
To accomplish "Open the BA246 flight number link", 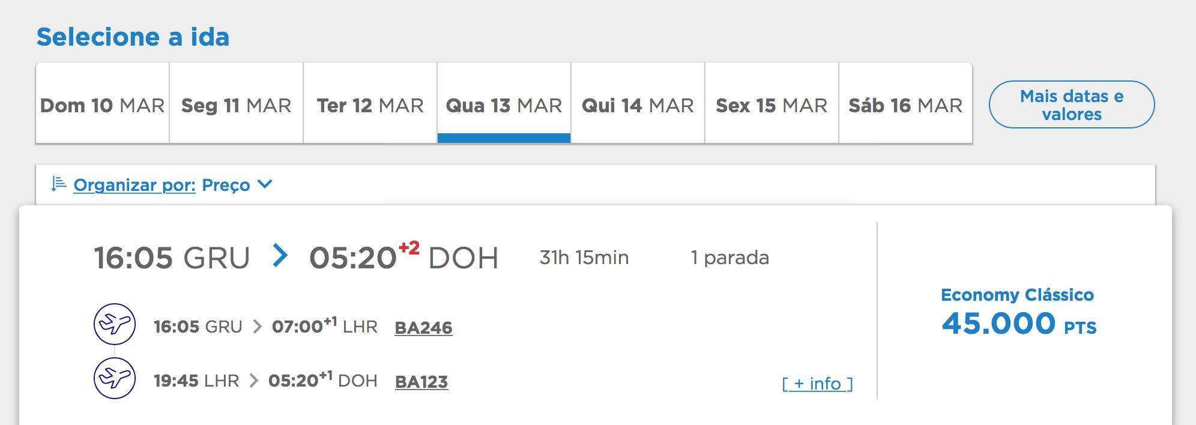I will 423,327.
